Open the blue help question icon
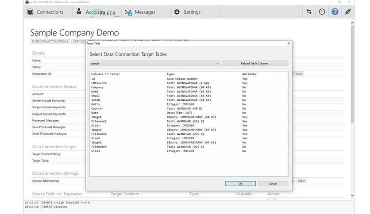The width and height of the screenshot is (370, 214). tap(335, 11)
